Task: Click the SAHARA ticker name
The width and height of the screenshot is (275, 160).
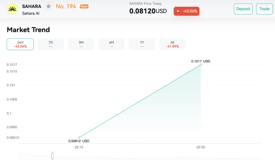Action: (x=32, y=6)
